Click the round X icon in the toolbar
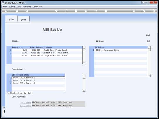 pos(154,11)
